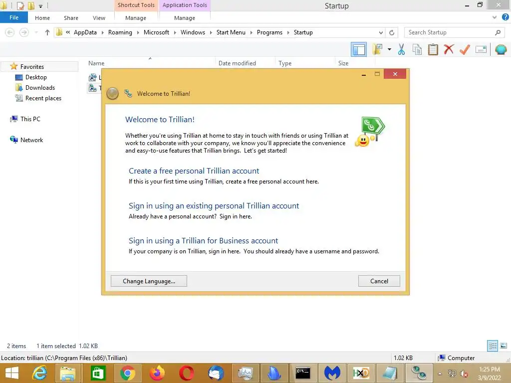Open Opera from the taskbar
The width and height of the screenshot is (511, 383).
coord(187,373)
